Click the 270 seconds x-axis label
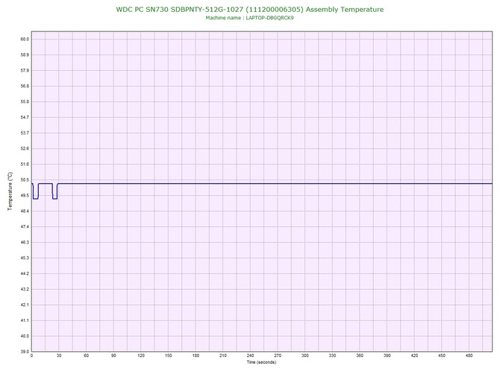The width and height of the screenshot is (500, 375). (x=278, y=356)
